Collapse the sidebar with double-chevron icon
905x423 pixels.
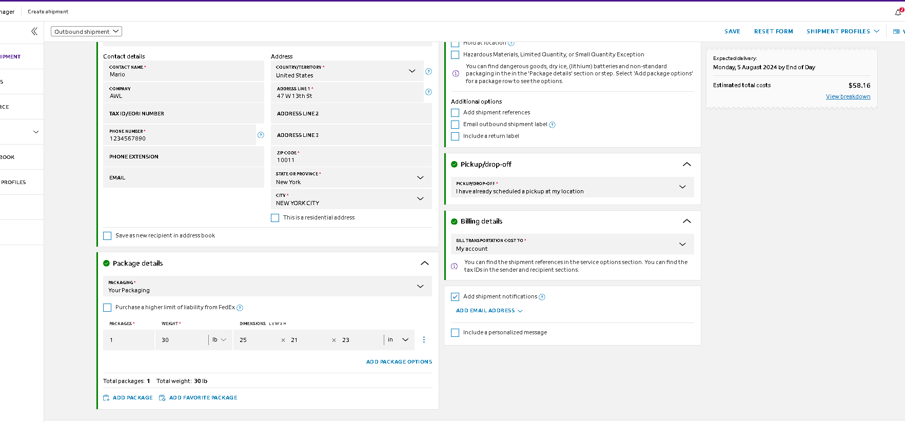click(34, 31)
